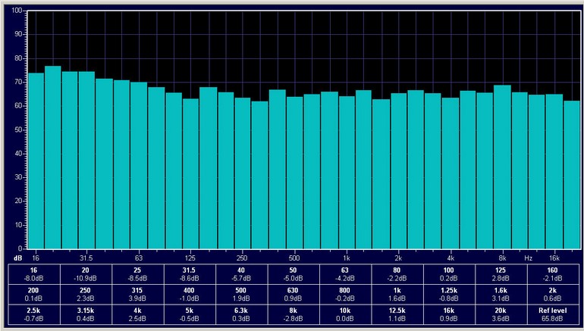
Task: Pick the 25 Hz cell with -8.5dB
Action: click(138, 274)
